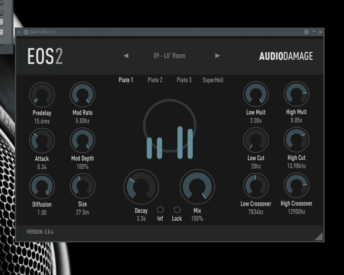Screen dimensions: 344x275
Task: Click the window resize grip corner
Action: coord(319,237)
